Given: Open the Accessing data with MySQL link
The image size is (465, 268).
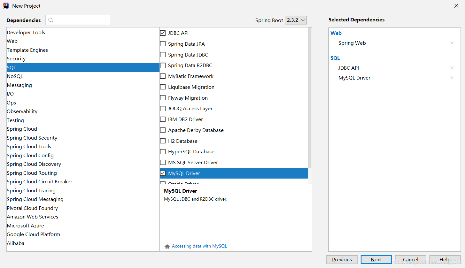Looking at the screenshot, I should click(x=199, y=246).
